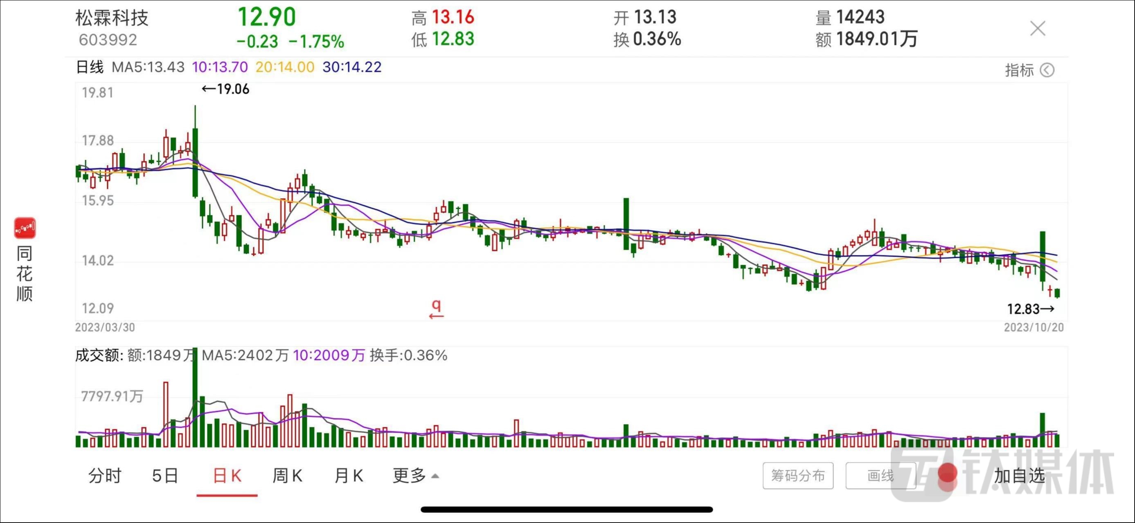1135x523 pixels.
Task: Close the stock chart view
Action: tap(1038, 29)
